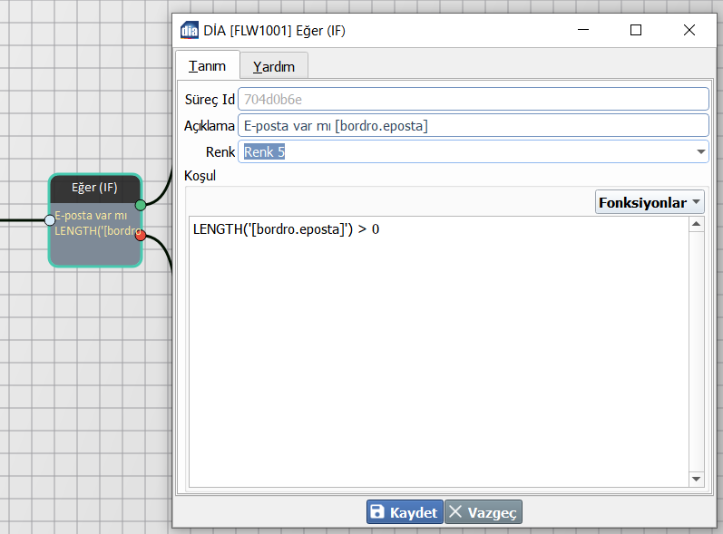This screenshot has width=723, height=534.
Task: Select the highlighted Renk 5 combo text
Action: click(264, 152)
